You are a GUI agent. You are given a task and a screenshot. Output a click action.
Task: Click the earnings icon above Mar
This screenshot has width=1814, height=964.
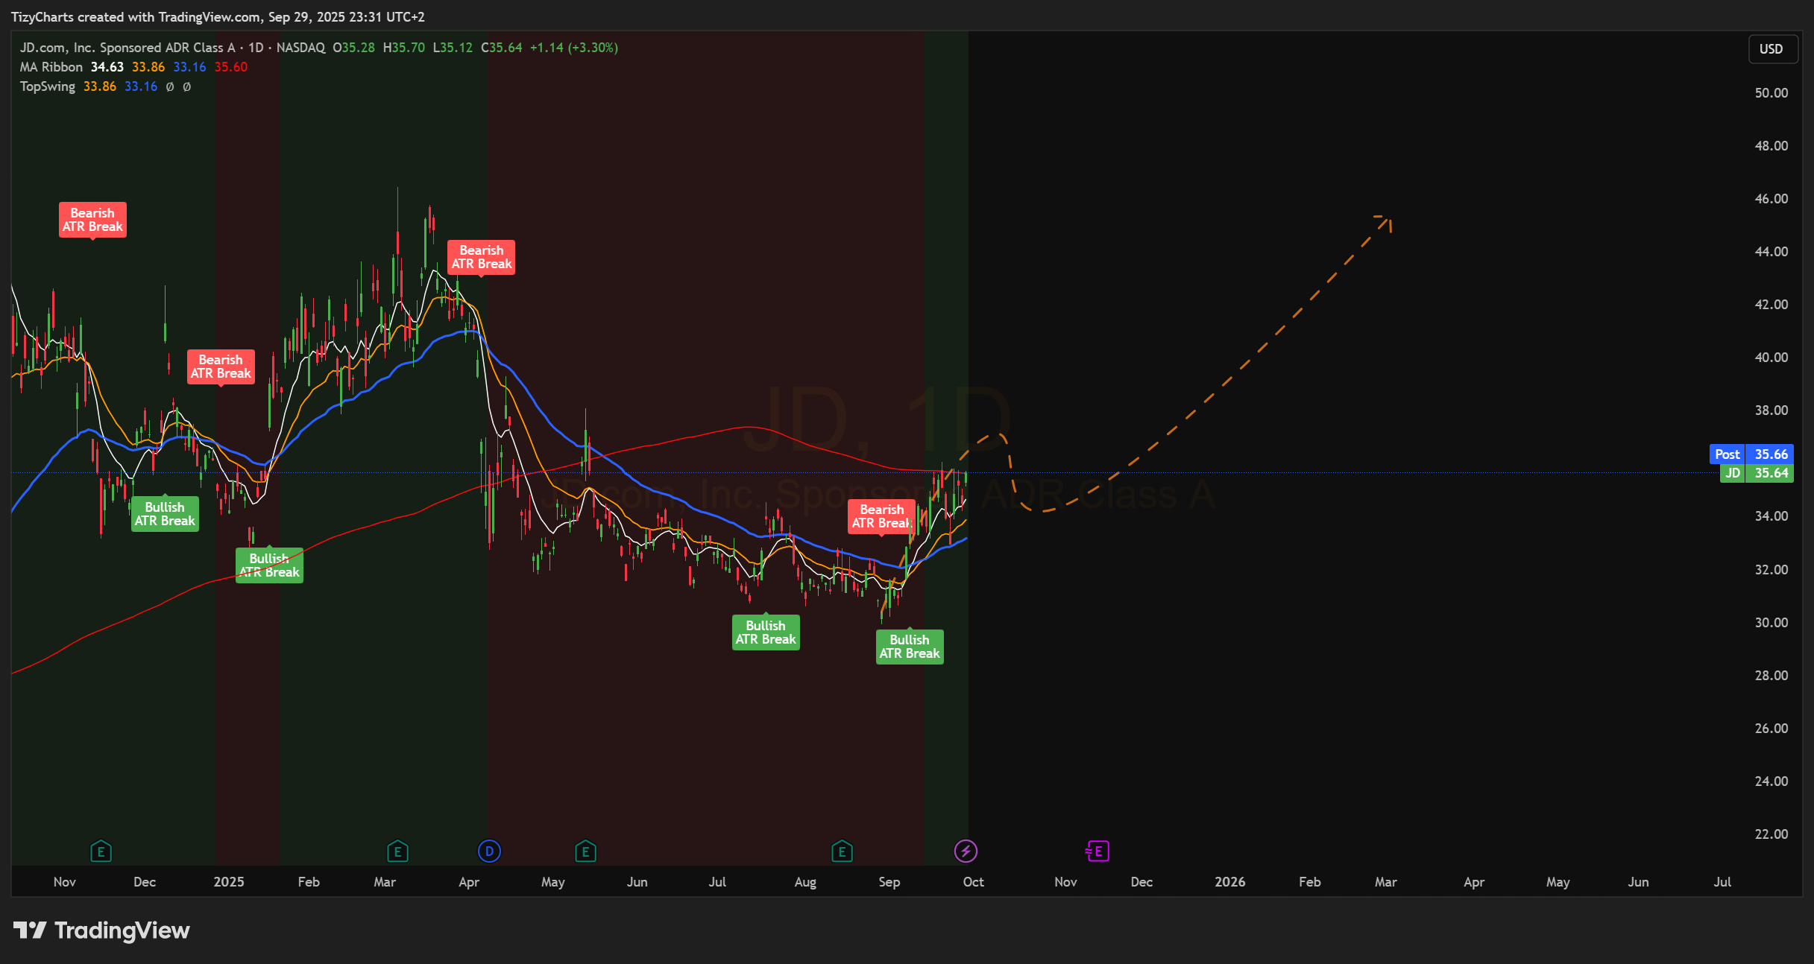point(397,851)
